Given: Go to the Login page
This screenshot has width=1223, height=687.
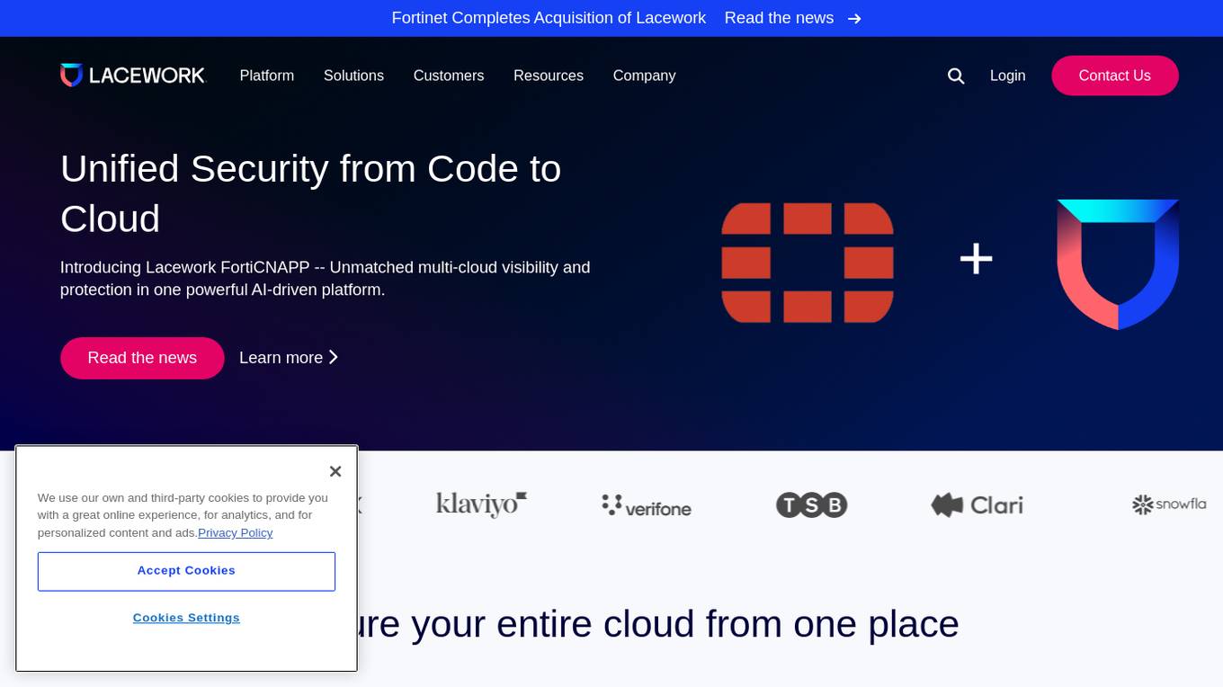Looking at the screenshot, I should coord(1008,76).
